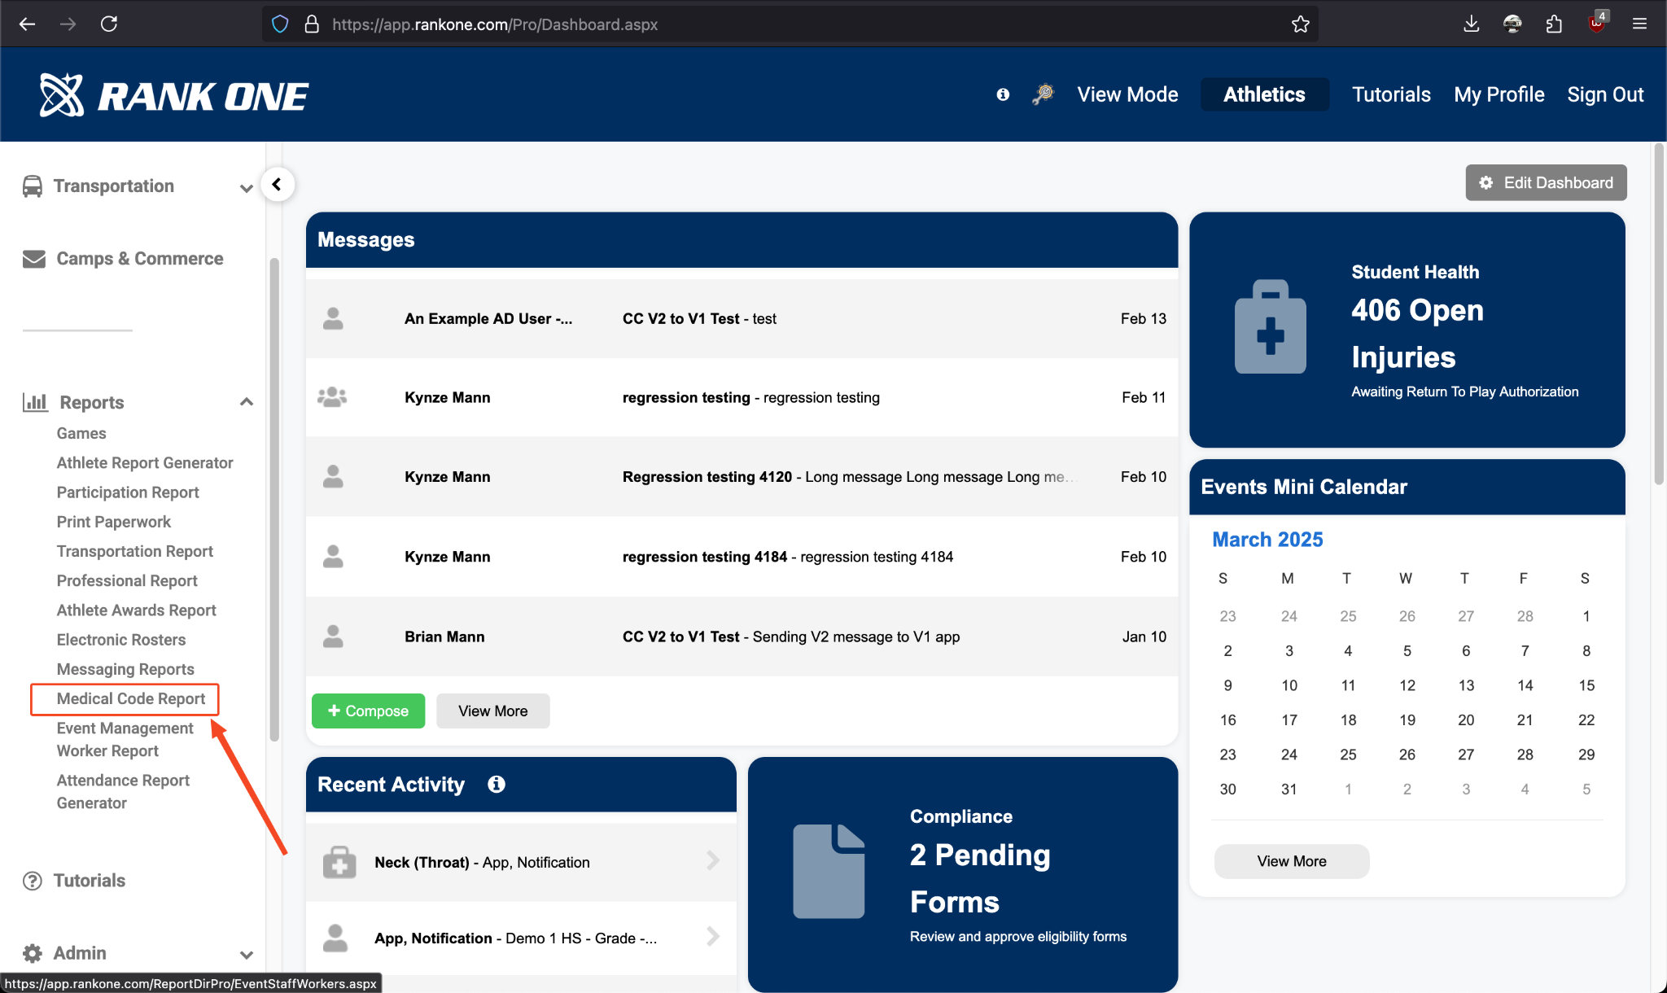Open Athlete Report Generator

(x=145, y=462)
